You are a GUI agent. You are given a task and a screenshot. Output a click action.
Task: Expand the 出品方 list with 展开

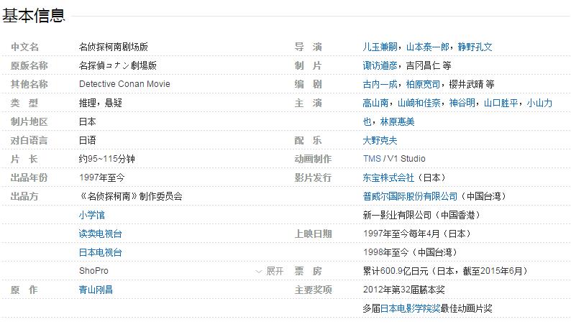[270, 271]
